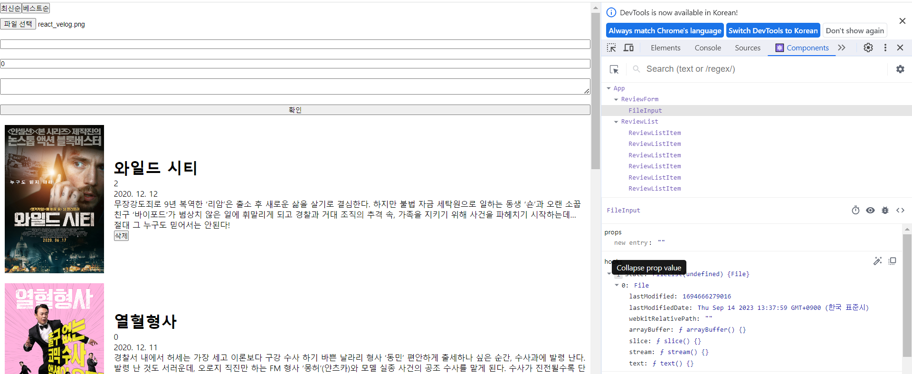Image resolution: width=912 pixels, height=374 pixels.
Task: Click the 파일 선택 file chooser button
Action: [18, 24]
